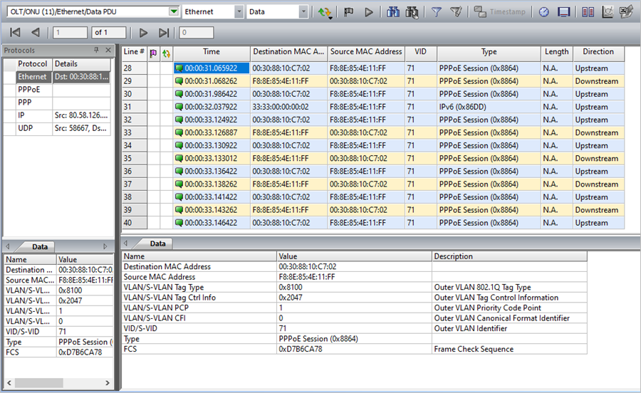641x393 pixels.
Task: Expand the OLT/ONU Ethernet Data PDU dropdown
Action: tap(174, 12)
